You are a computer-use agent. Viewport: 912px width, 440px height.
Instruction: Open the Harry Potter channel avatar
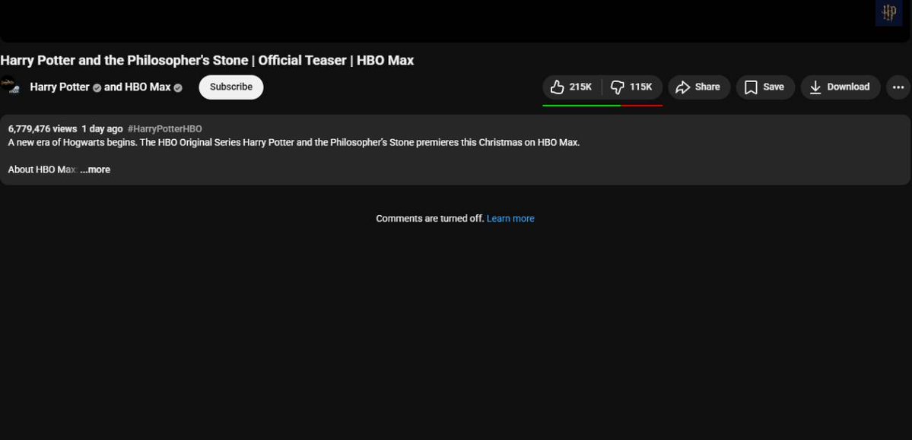tap(11, 87)
